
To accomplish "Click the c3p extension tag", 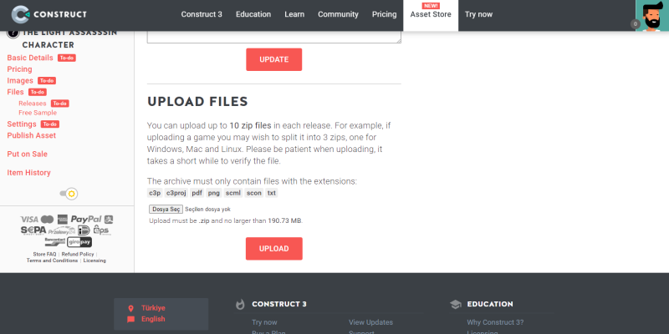I will [x=155, y=193].
